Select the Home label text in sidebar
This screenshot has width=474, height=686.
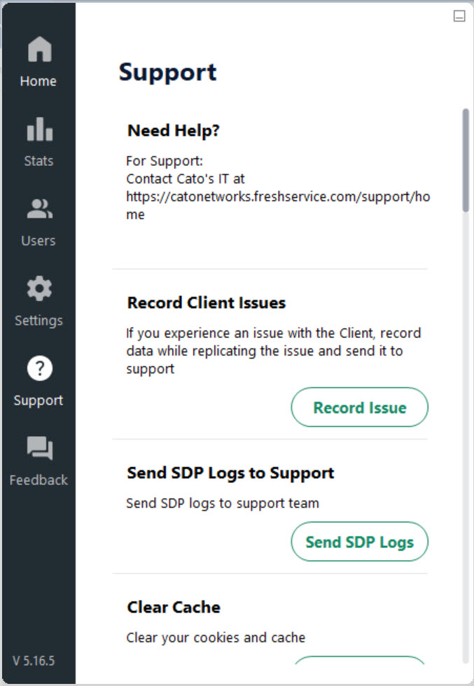point(38,80)
